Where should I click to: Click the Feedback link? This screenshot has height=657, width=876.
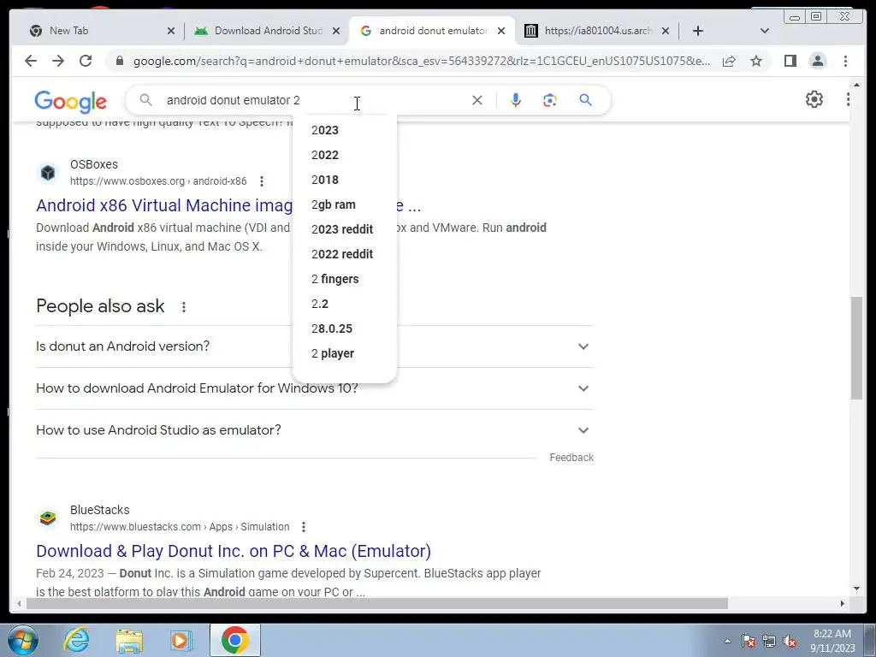[x=571, y=458]
